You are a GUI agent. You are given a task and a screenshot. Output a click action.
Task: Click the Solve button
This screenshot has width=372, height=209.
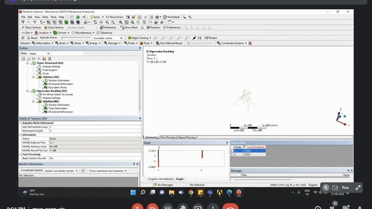click(x=95, y=17)
